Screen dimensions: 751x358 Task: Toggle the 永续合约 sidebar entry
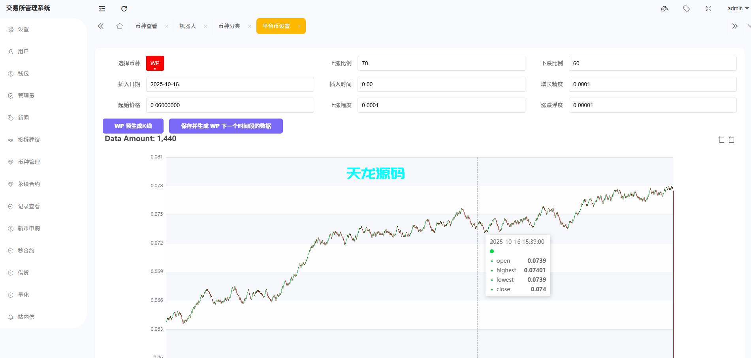coord(28,184)
